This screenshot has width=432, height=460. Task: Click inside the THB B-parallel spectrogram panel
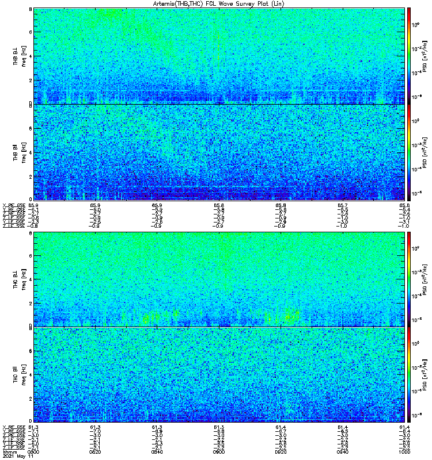point(219,152)
